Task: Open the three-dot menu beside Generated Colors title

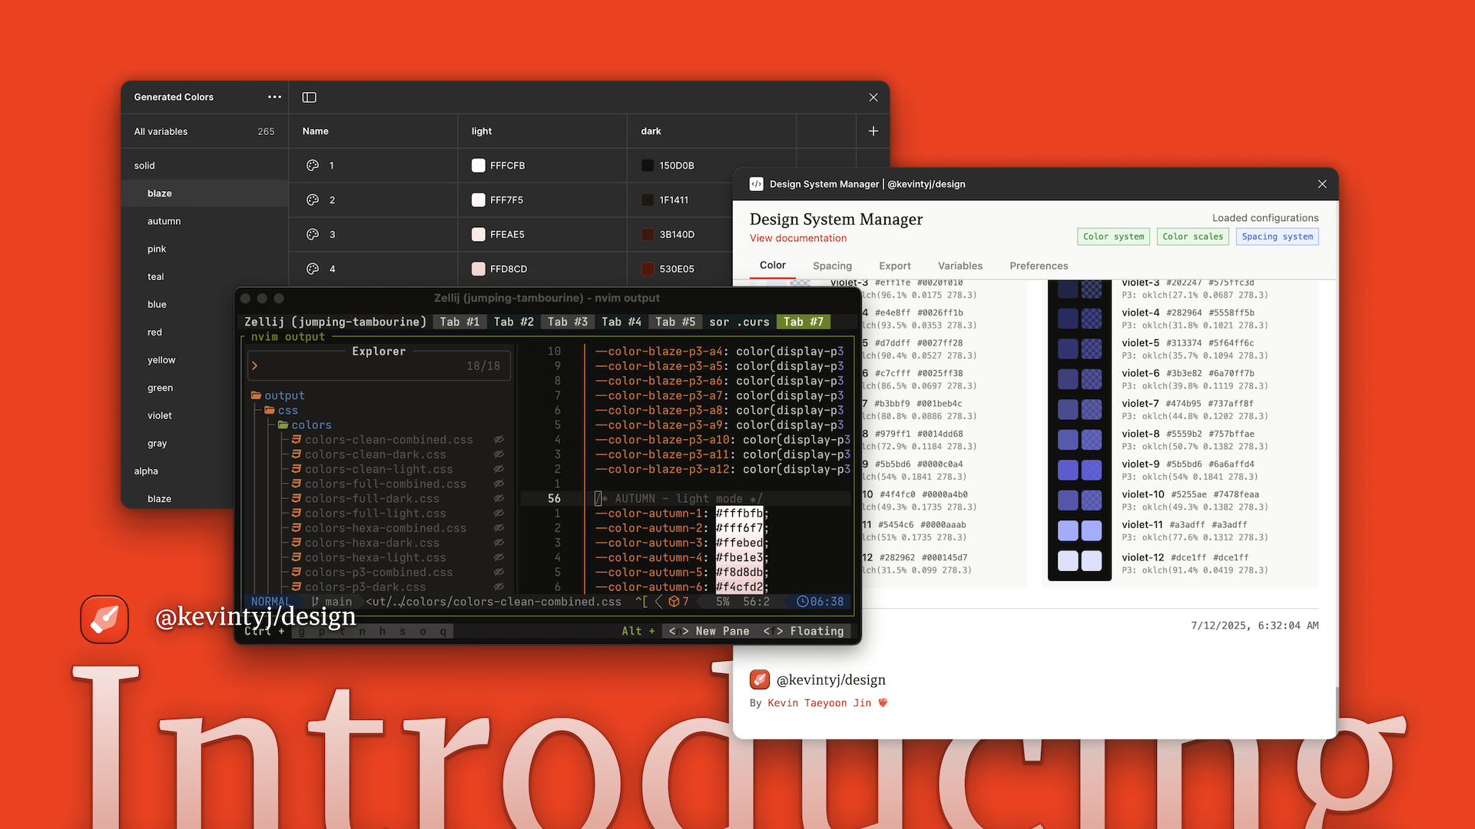Action: click(x=274, y=97)
